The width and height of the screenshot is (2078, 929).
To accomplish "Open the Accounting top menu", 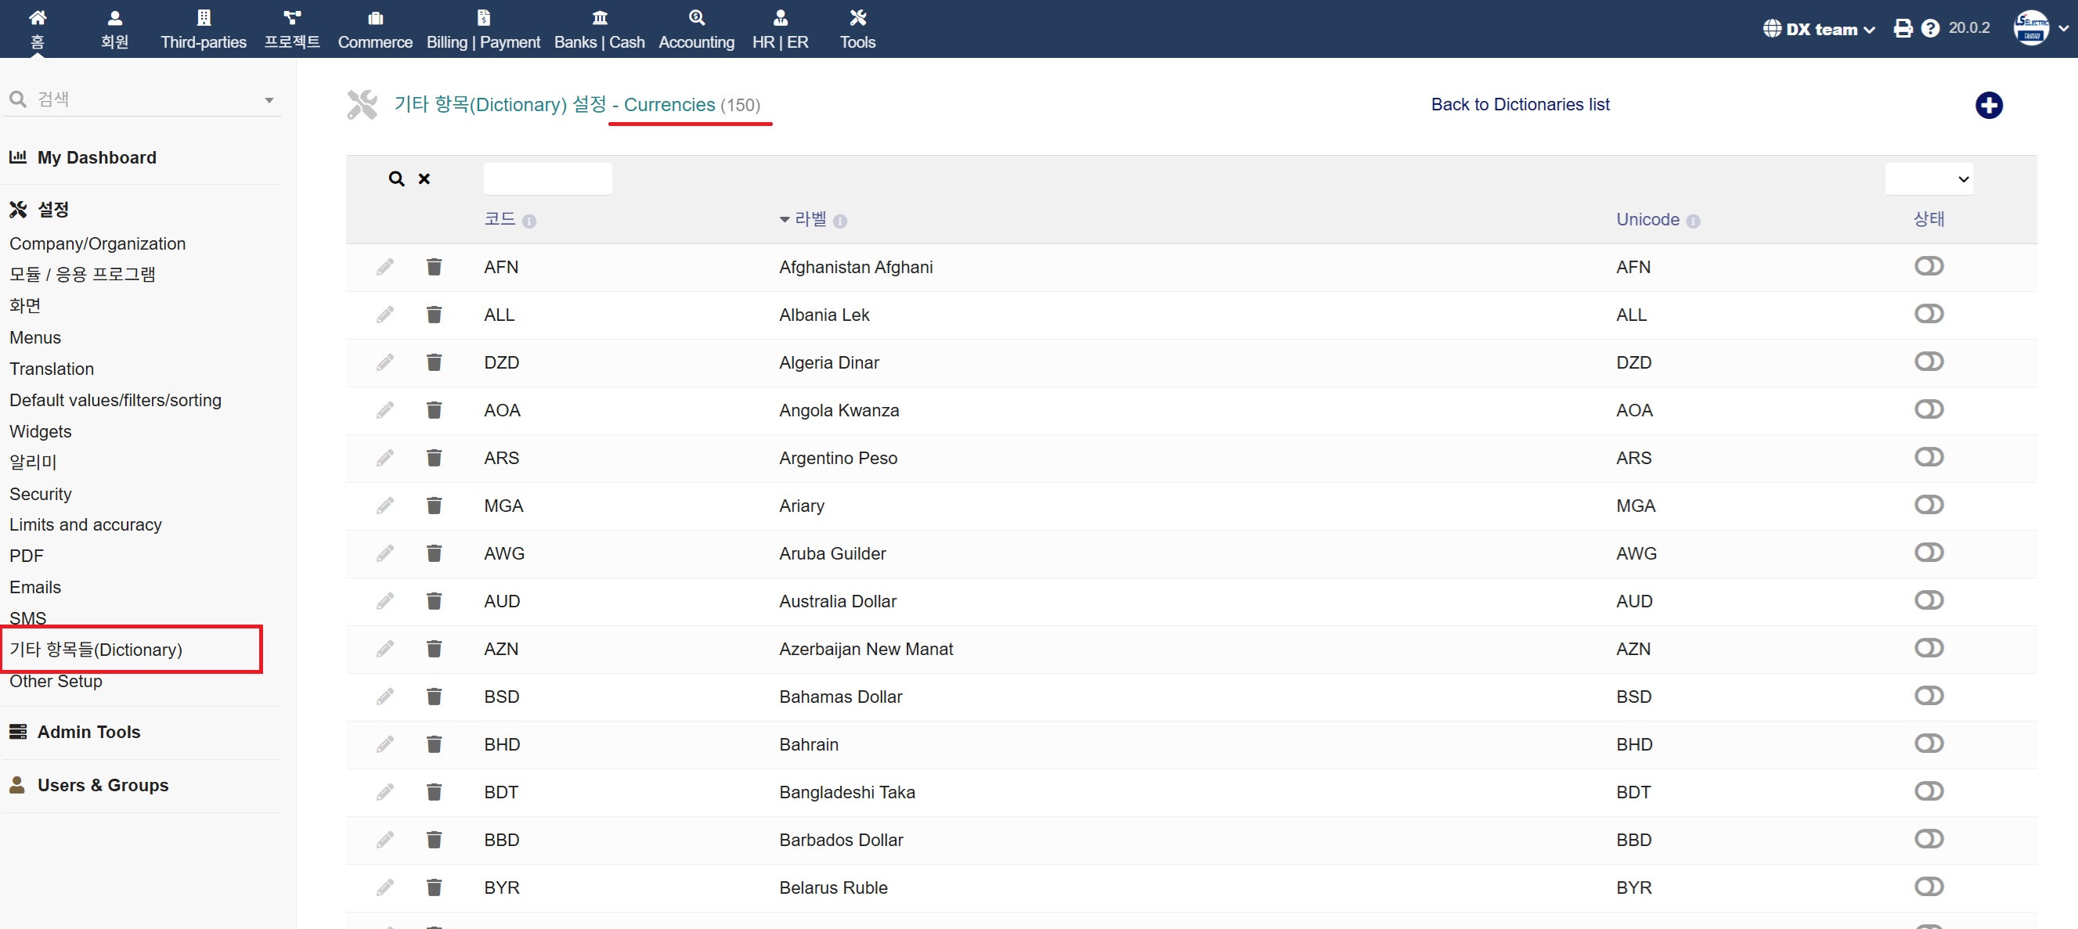I will (696, 29).
